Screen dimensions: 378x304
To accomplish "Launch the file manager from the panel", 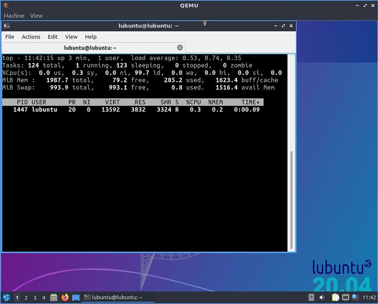I will [x=54, y=297].
